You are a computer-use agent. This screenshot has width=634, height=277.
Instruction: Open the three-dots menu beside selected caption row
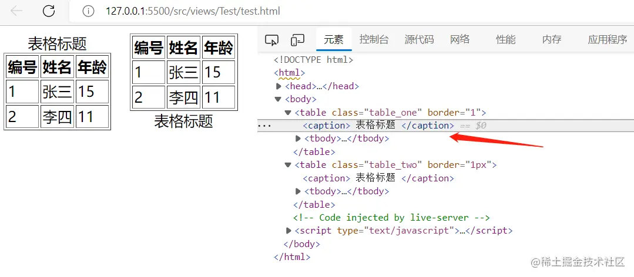[x=264, y=126]
